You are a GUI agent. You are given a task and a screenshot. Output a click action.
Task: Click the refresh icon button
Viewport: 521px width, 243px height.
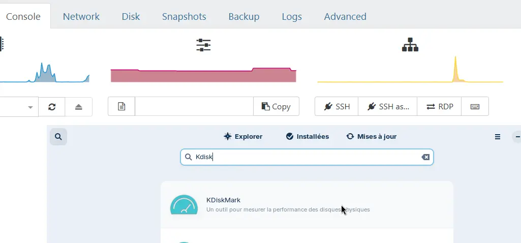(52, 107)
